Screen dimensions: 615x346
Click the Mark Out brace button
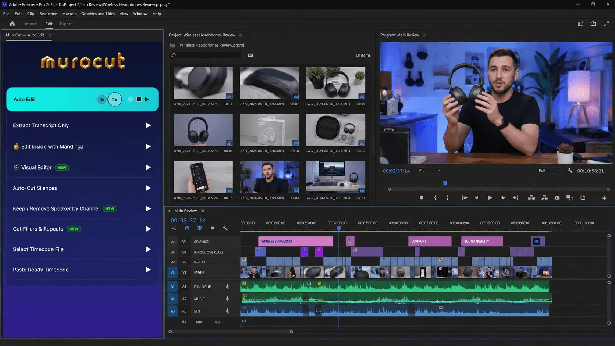click(447, 198)
